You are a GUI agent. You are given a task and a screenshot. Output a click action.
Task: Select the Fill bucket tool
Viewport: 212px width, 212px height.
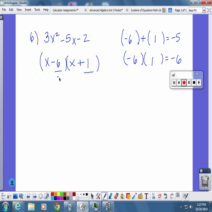pyautogui.click(x=122, y=196)
